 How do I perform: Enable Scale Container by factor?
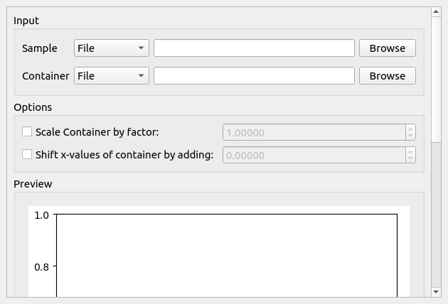[28, 132]
